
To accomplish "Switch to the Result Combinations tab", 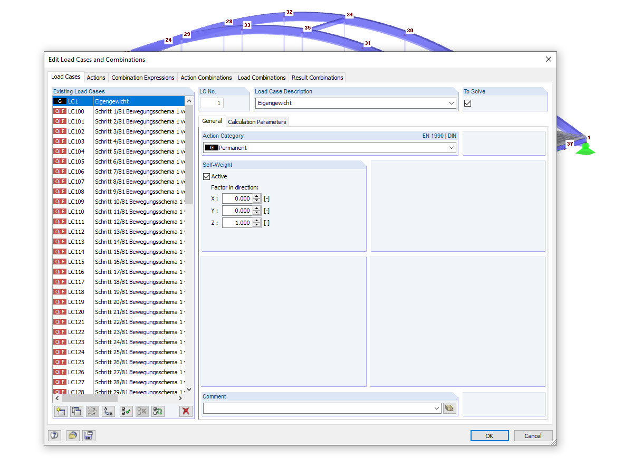I will [x=317, y=77].
